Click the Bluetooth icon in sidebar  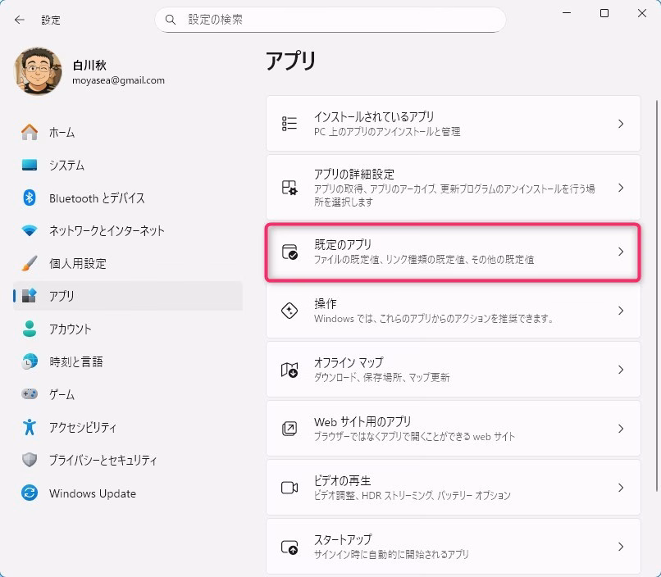point(30,198)
